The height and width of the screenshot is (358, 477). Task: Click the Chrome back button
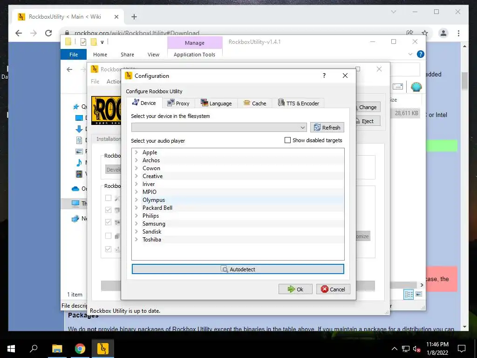click(19, 33)
